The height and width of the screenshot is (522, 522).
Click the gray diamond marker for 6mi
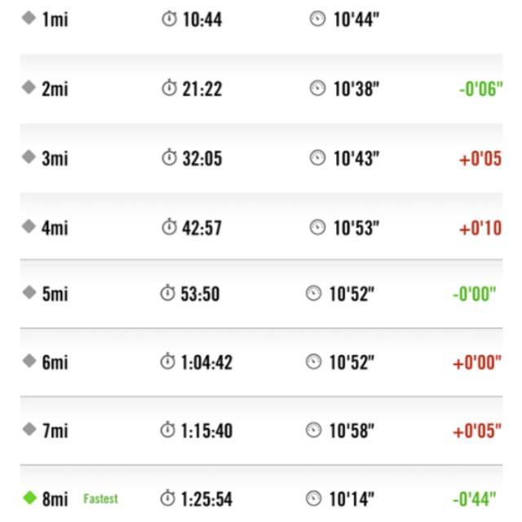[x=30, y=361]
